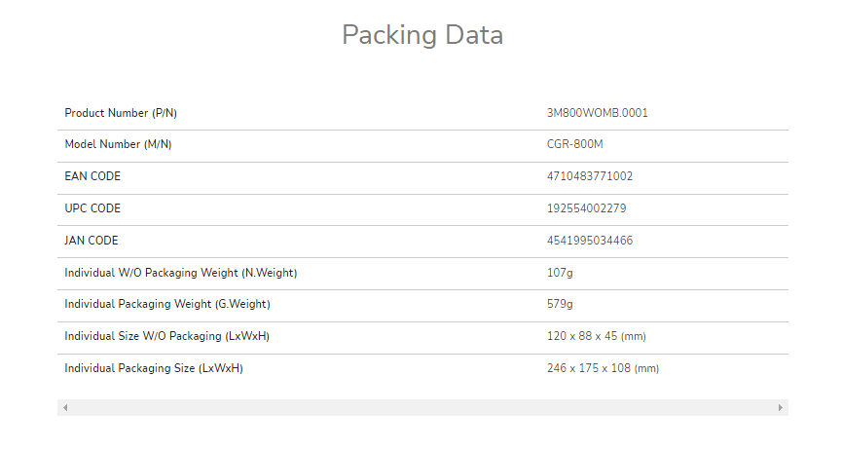Click the JAN code value 4541995034466
The width and height of the screenshot is (842, 451).
tap(590, 241)
